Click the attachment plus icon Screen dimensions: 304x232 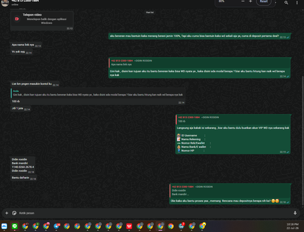7,213
